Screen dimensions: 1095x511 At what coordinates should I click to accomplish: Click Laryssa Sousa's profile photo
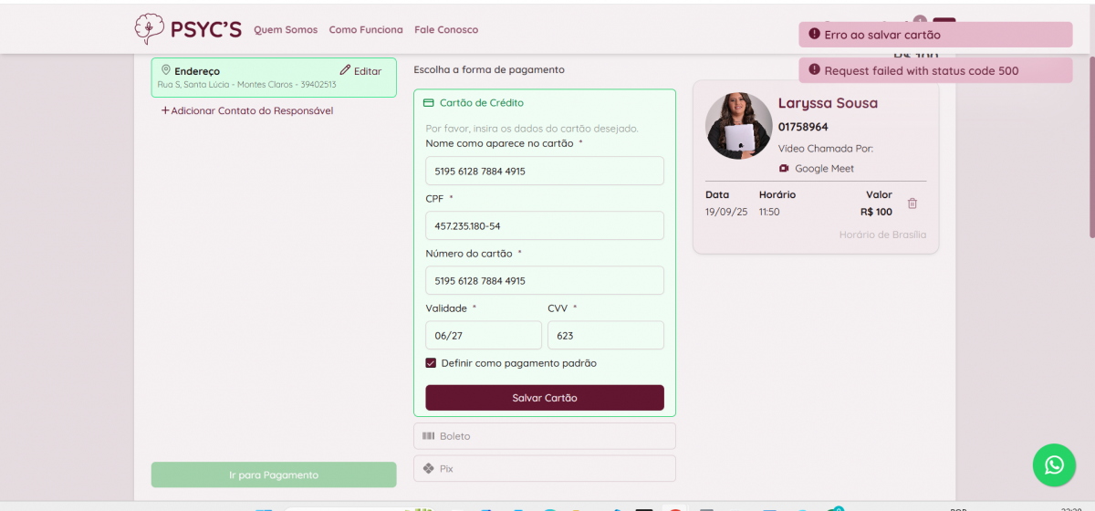[738, 126]
